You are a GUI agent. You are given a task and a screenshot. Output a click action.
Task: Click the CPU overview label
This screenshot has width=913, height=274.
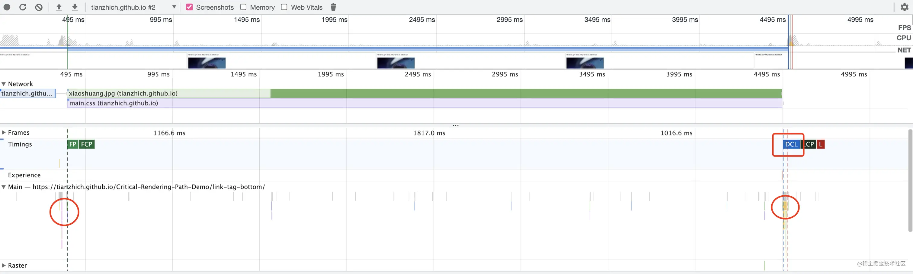point(903,38)
